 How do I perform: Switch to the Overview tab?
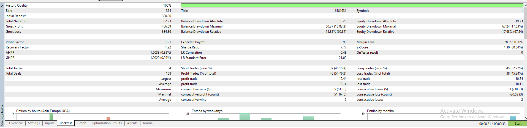click(16, 123)
